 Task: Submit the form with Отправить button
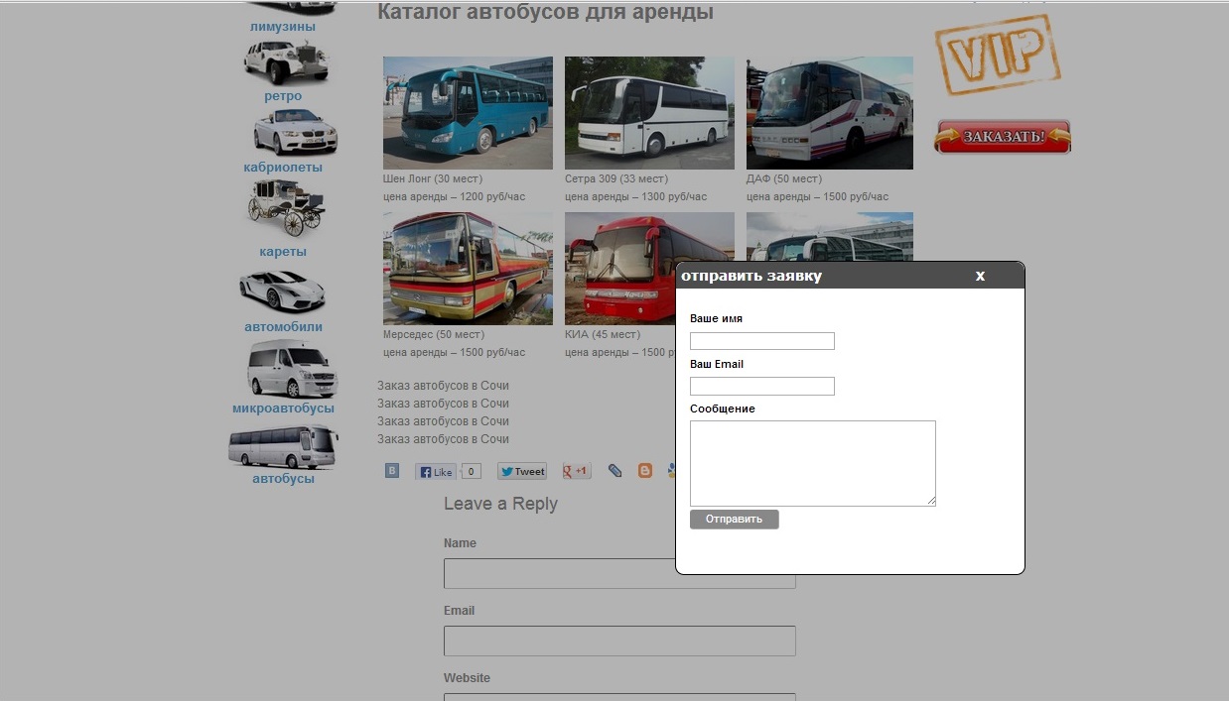(735, 520)
